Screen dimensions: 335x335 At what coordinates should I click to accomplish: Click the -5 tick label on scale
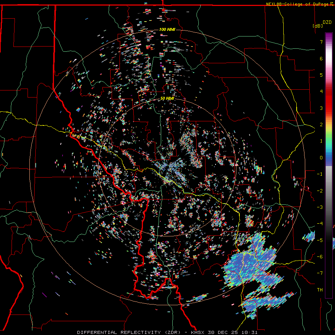pyautogui.click(x=320, y=240)
